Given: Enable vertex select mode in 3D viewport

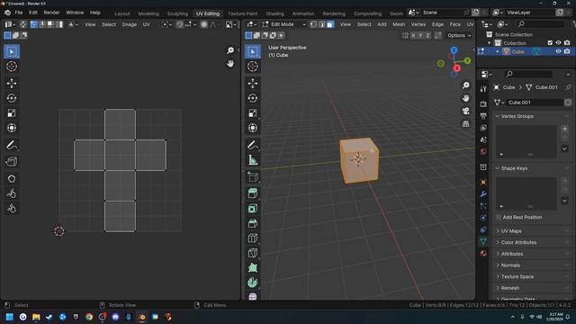Looking at the screenshot, I should tap(313, 24).
